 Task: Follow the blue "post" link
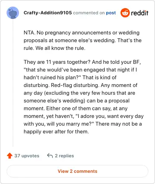click(111, 13)
